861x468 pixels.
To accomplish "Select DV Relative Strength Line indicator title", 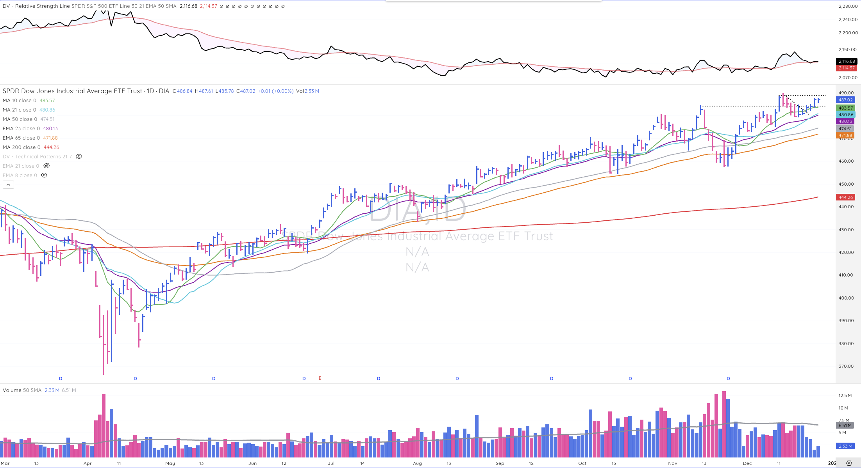I will (x=36, y=6).
